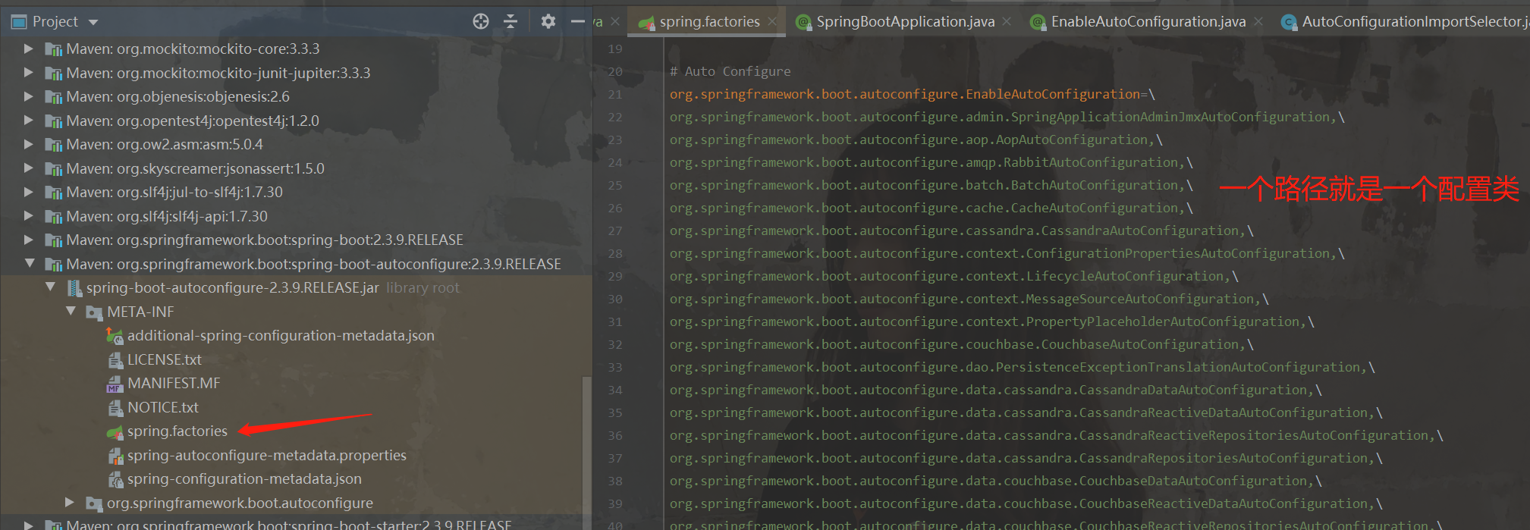
Task: Collapse the META-INF folder node
Action: tap(71, 312)
